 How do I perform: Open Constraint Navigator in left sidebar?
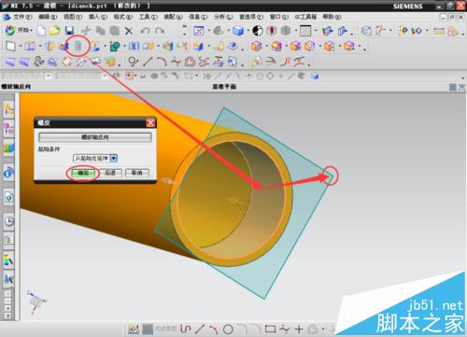click(x=8, y=129)
